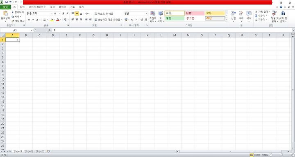Toggle italic formatting
The height and width of the screenshot is (157, 295).
[33, 20]
